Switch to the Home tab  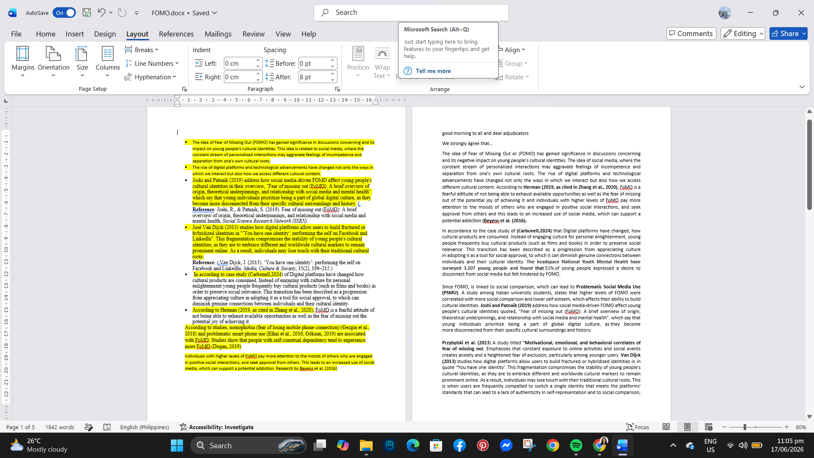click(x=45, y=34)
